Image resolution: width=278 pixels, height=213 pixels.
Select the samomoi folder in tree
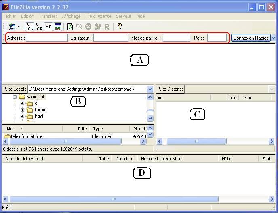[x=36, y=97]
